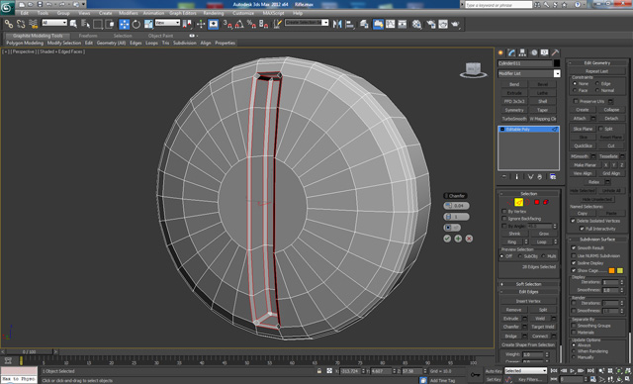Uncheck Delete Isolated Vertices

[x=573, y=221]
